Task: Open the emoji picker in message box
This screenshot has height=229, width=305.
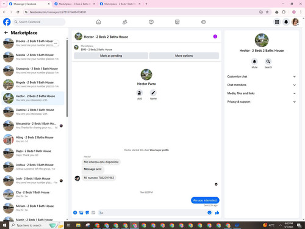Action: 209,213
